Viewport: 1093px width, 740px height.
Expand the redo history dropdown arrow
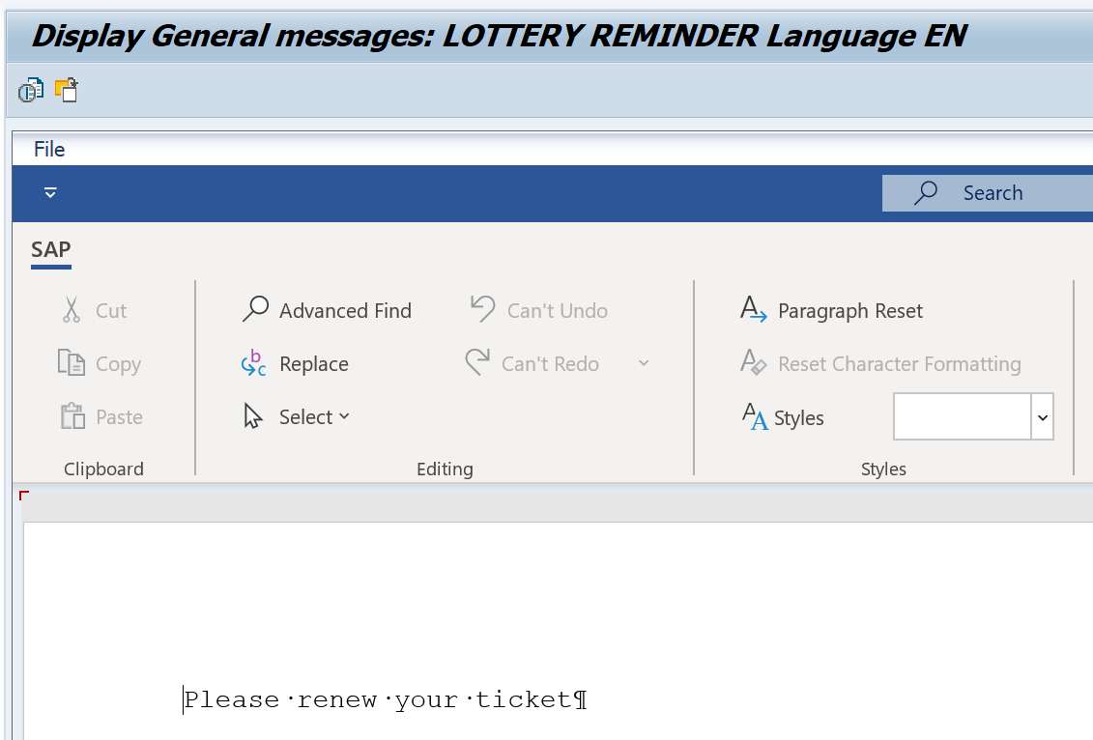point(644,363)
